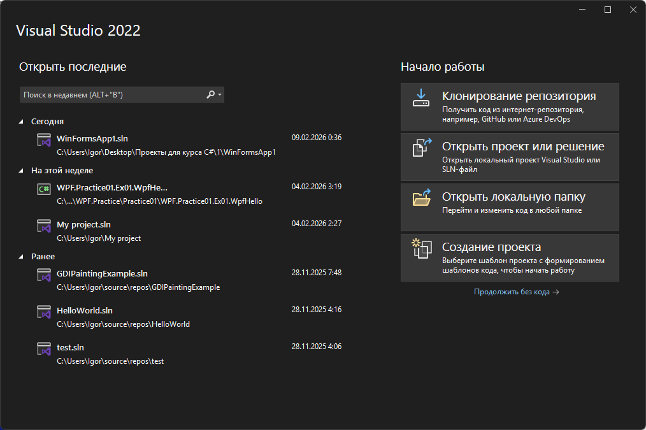646x430 pixels.
Task: Click the date 04.02.2026 3:19
Action: tap(317, 187)
